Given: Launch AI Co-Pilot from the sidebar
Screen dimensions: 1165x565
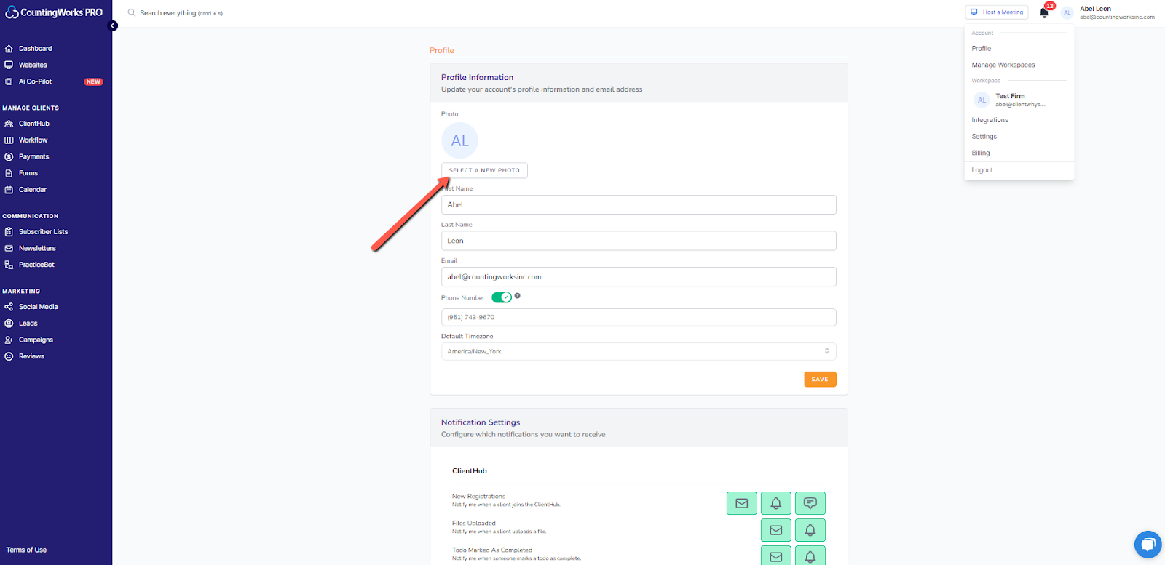Looking at the screenshot, I should (x=35, y=81).
